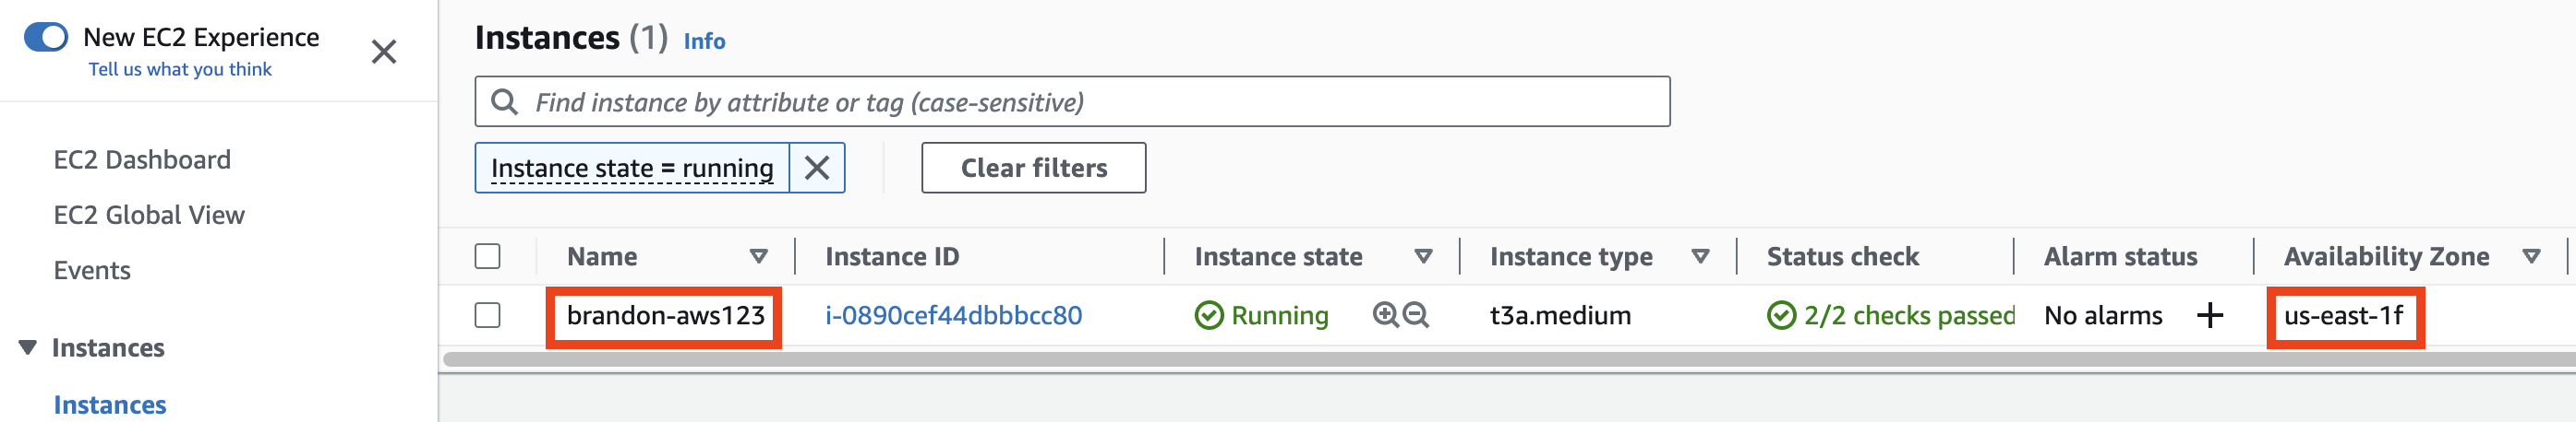Screen dimensions: 2576x422
Task: Select the brandon-aws123 instance checkbox
Action: coord(488,315)
